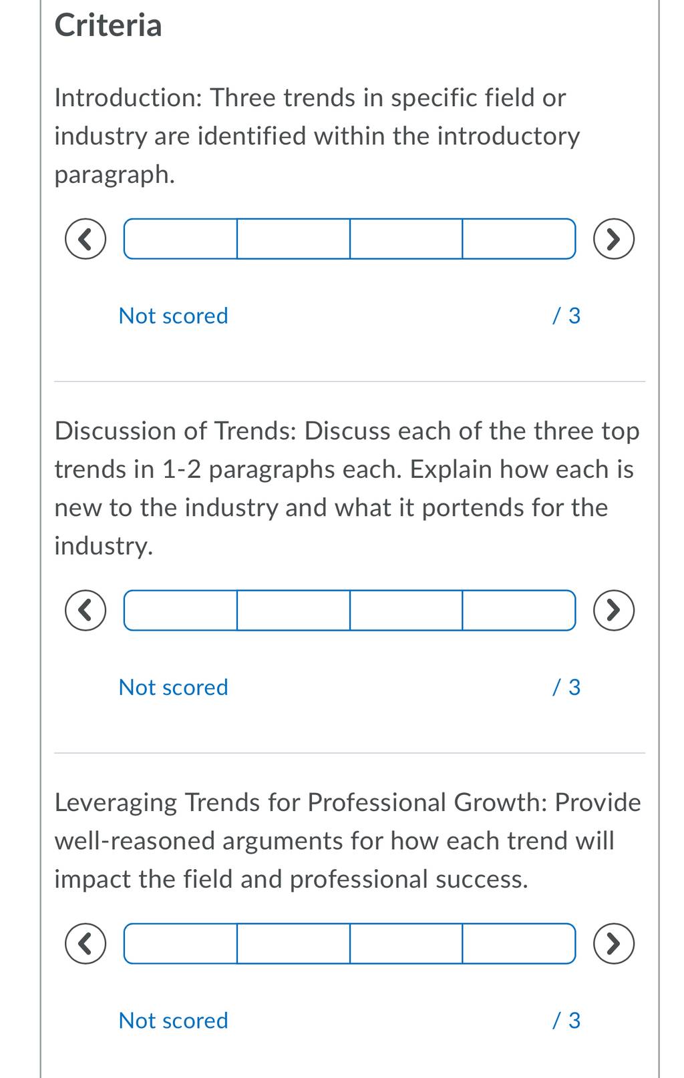This screenshot has height=1078, width=684.
Task: Click next level arrow for Discussion of Trends
Action: click(x=614, y=610)
